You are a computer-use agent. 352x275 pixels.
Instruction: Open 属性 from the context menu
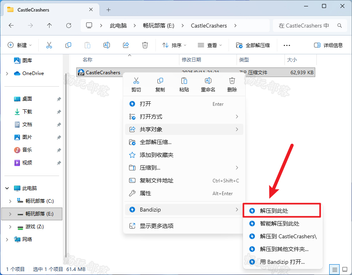coord(184,193)
